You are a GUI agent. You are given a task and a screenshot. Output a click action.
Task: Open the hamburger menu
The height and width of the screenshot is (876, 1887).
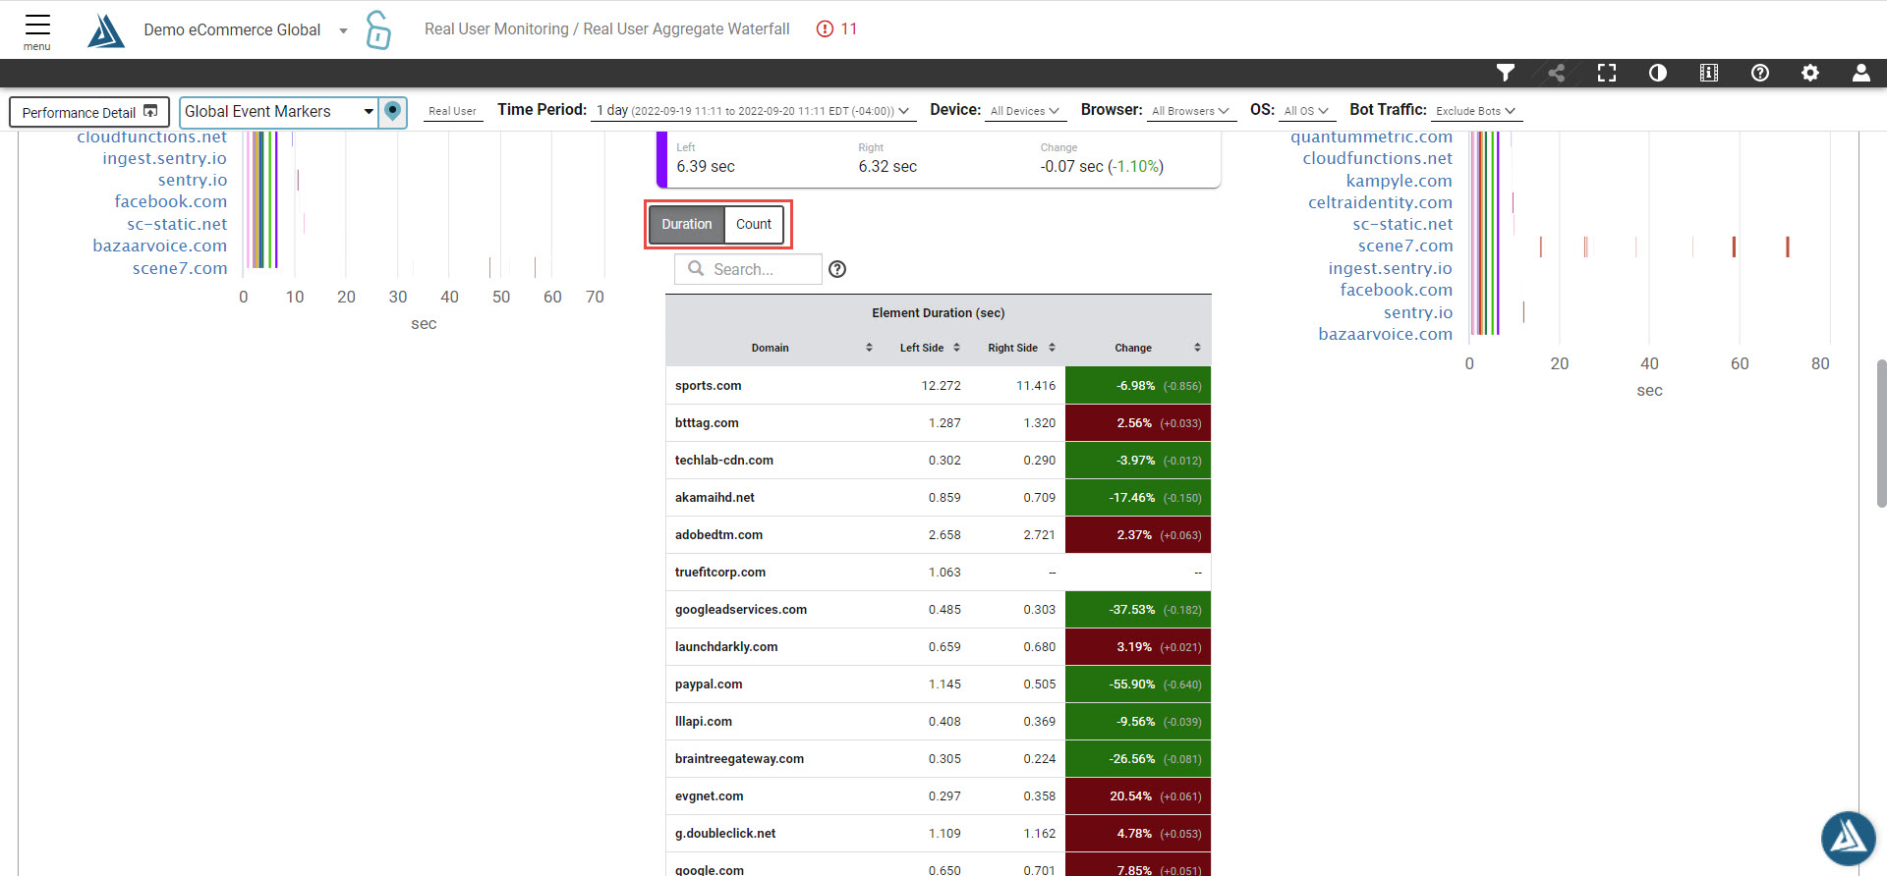click(37, 30)
